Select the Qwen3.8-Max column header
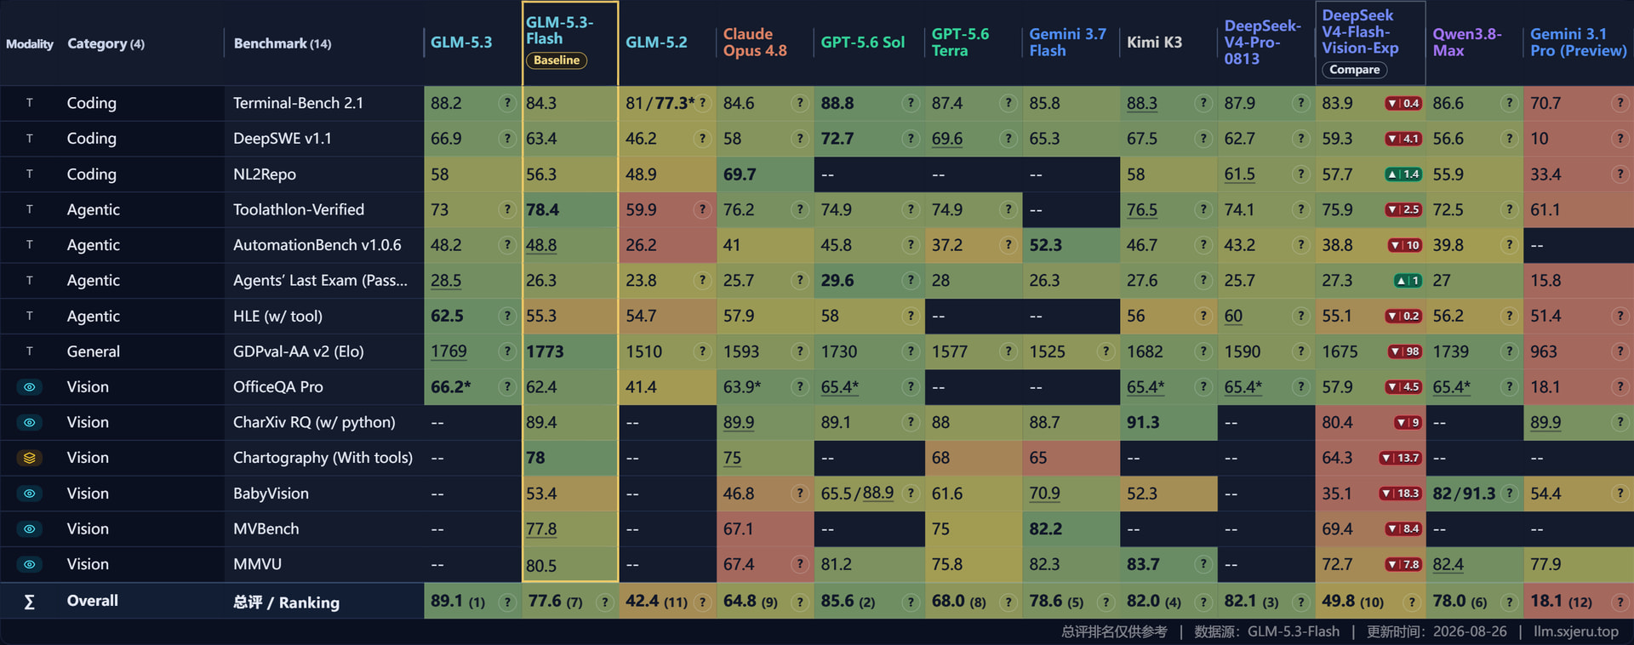The width and height of the screenshot is (1634, 645). [x=1467, y=43]
